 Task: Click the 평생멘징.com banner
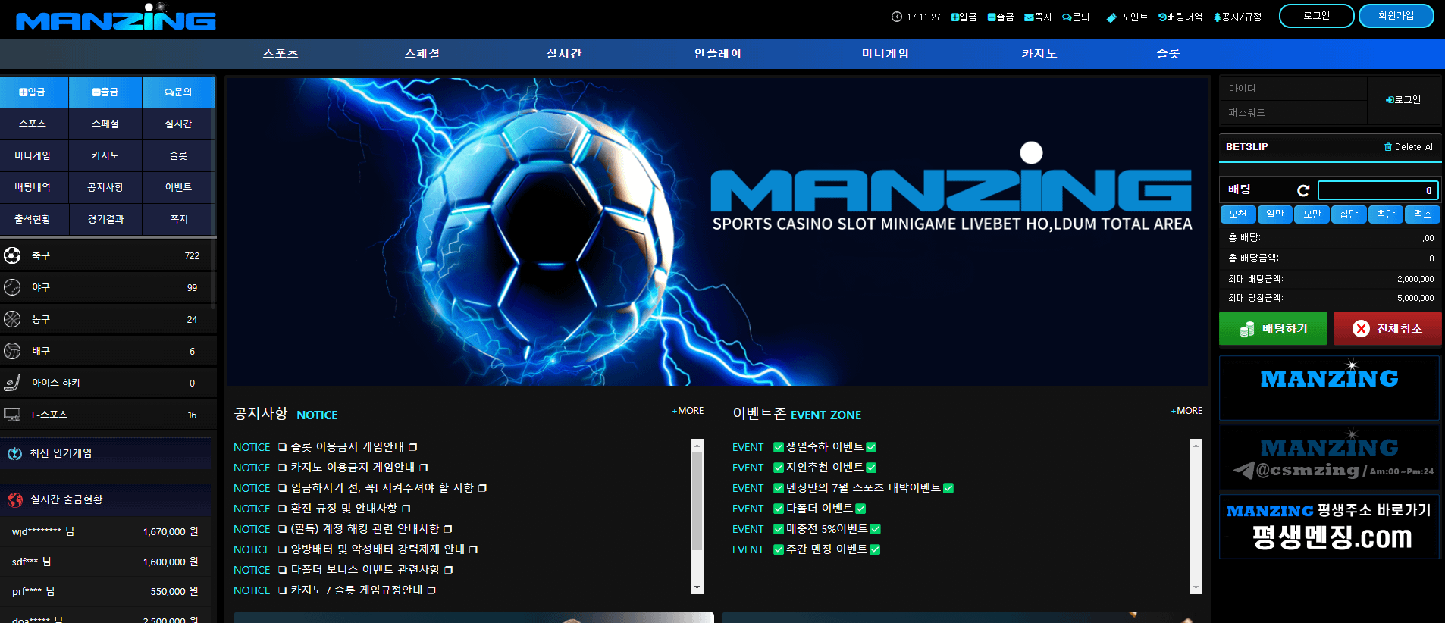[x=1330, y=527]
